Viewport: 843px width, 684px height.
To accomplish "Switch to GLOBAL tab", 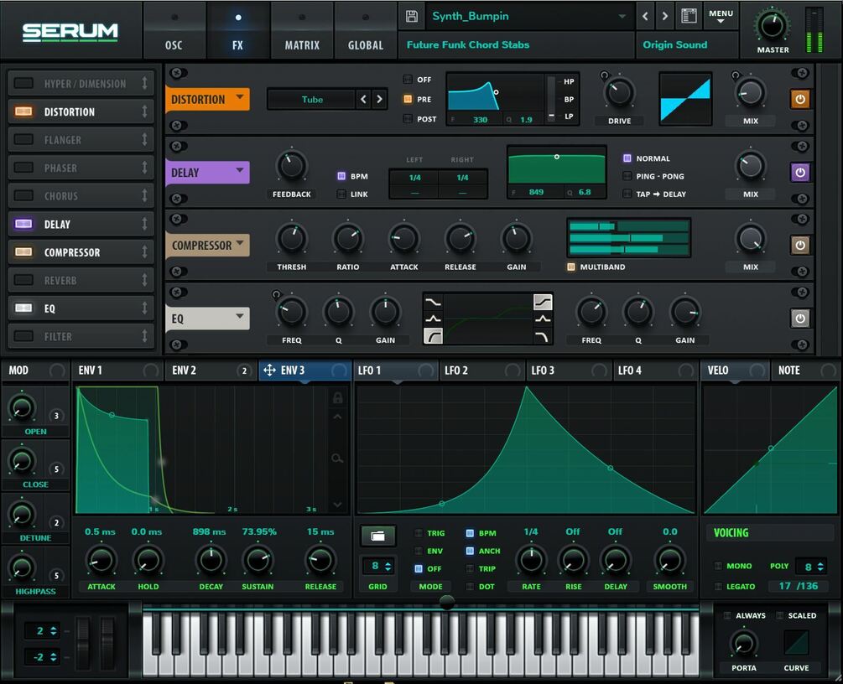I will click(366, 32).
